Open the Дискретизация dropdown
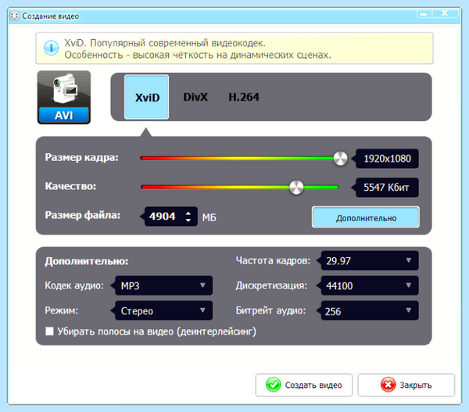Image resolution: width=469 pixels, height=412 pixels. 370,285
